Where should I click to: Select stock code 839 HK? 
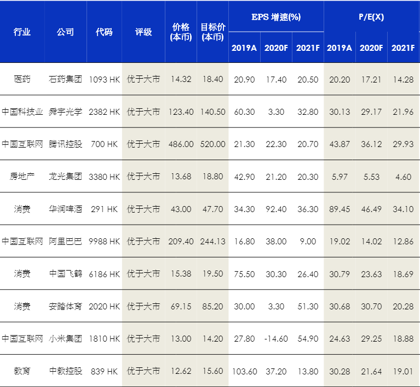tap(104, 371)
